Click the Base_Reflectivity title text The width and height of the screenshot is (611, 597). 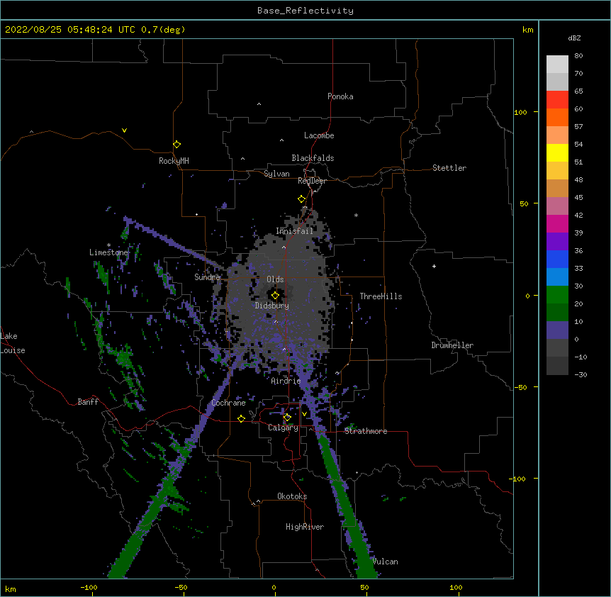coord(305,11)
